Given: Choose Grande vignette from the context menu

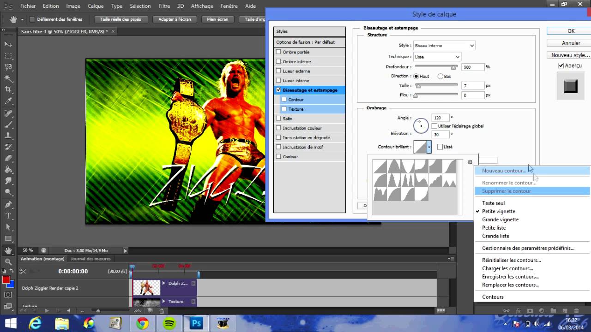Looking at the screenshot, I should pos(500,219).
